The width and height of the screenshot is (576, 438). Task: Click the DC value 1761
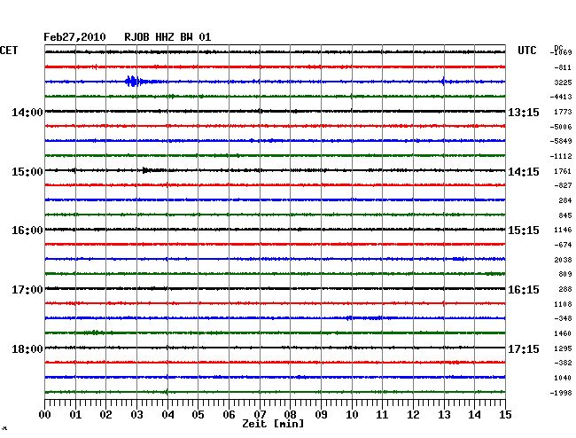point(563,171)
